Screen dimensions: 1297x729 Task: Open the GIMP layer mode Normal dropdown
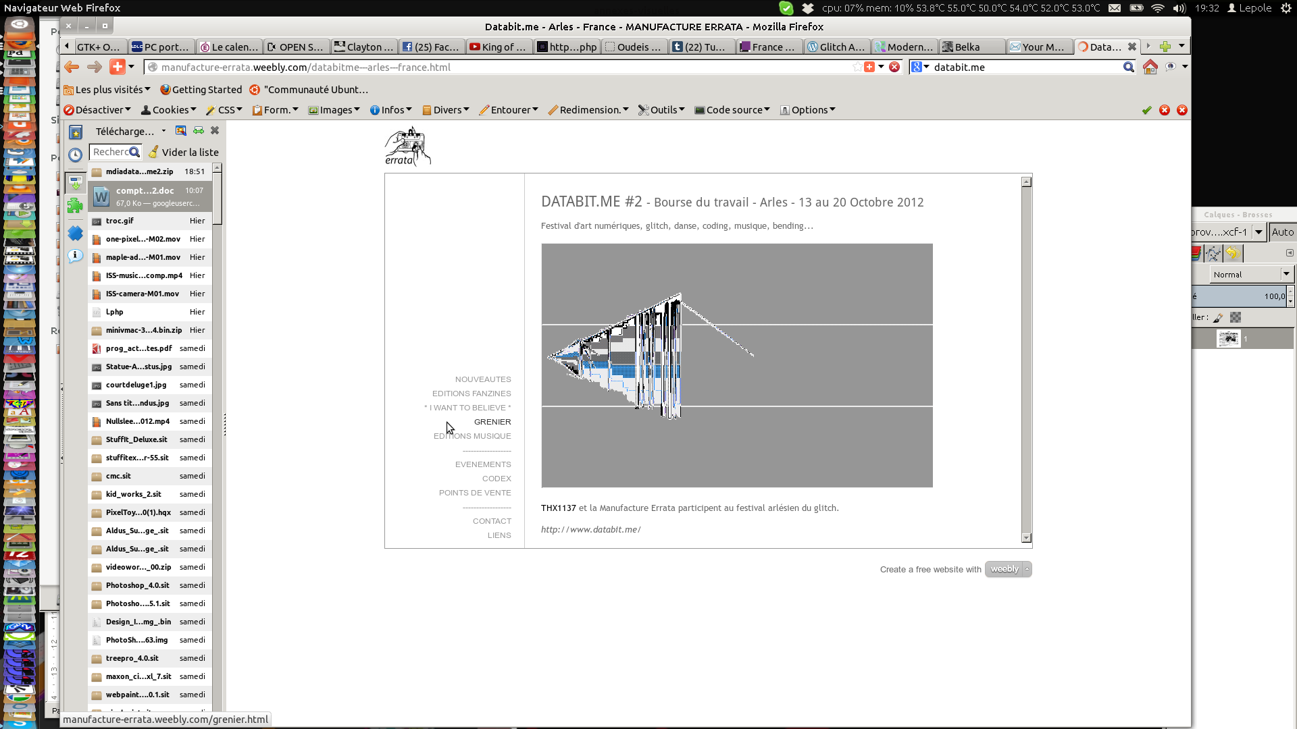(x=1251, y=274)
